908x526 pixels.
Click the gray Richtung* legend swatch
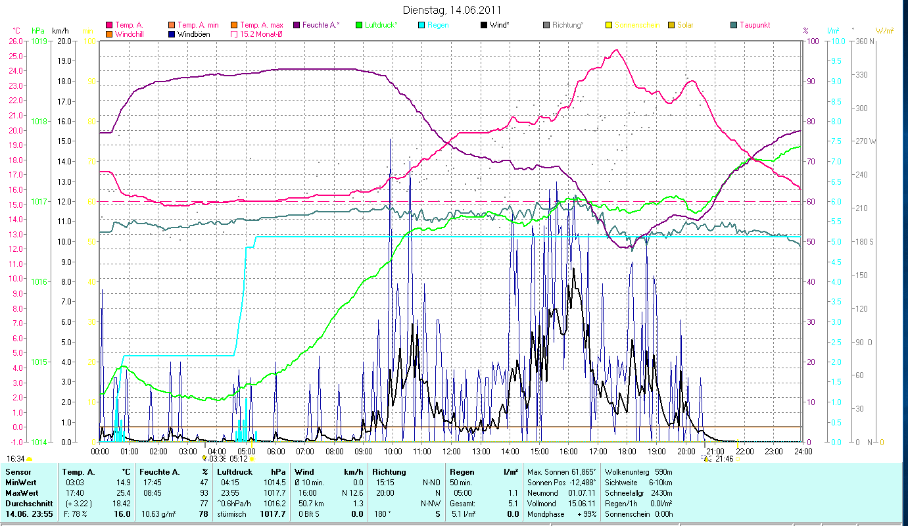(546, 26)
